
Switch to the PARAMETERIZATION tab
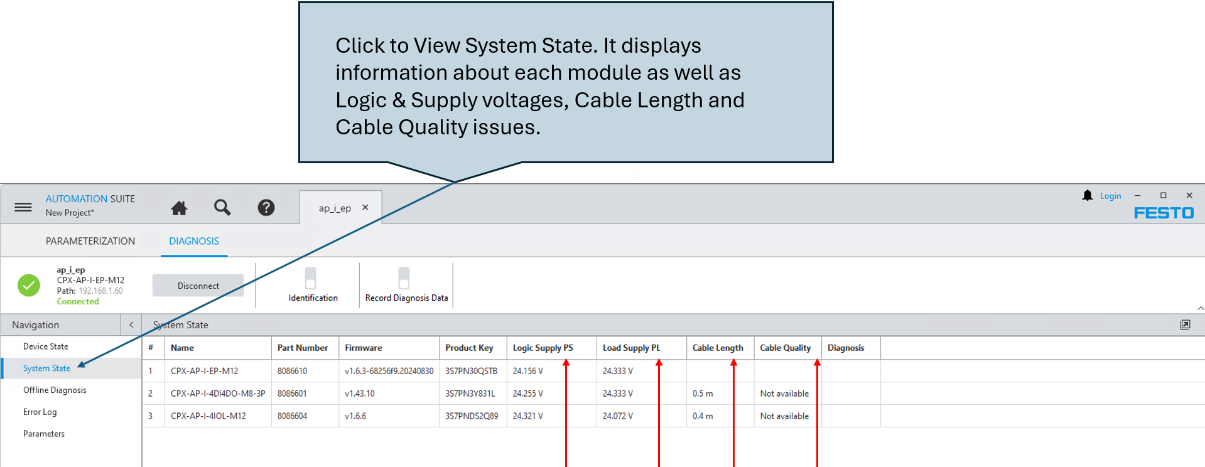(90, 241)
